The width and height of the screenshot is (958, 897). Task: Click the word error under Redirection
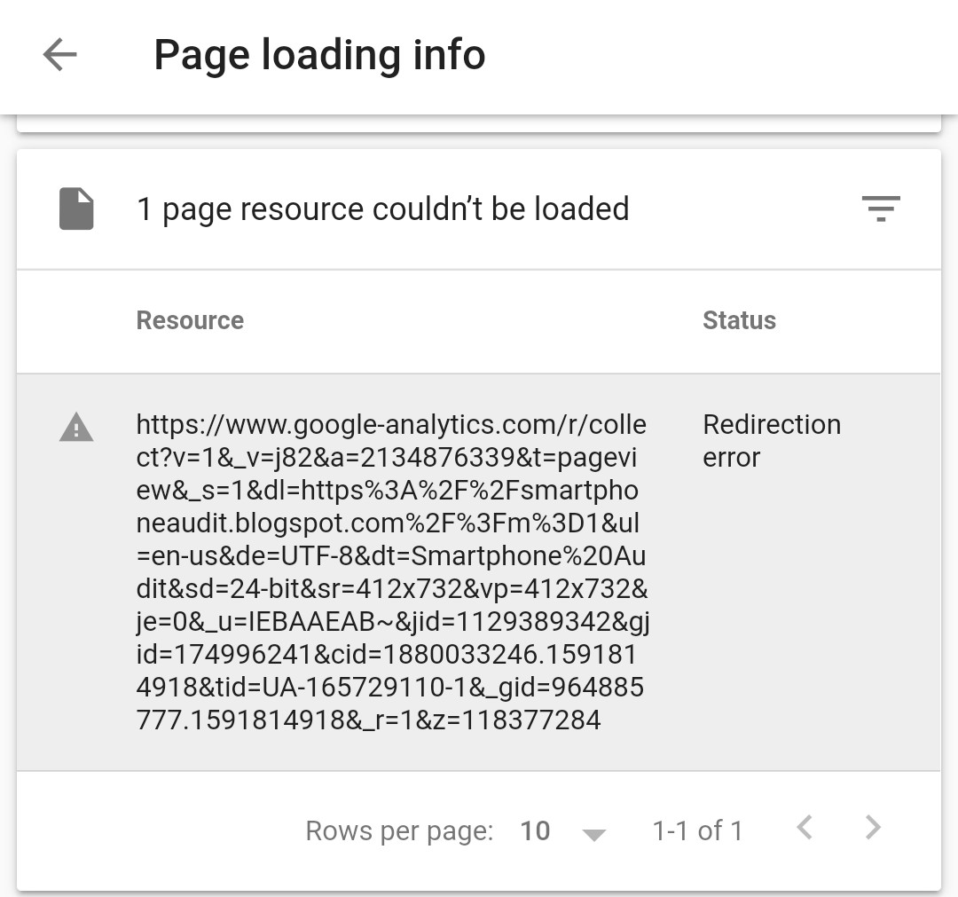732,458
